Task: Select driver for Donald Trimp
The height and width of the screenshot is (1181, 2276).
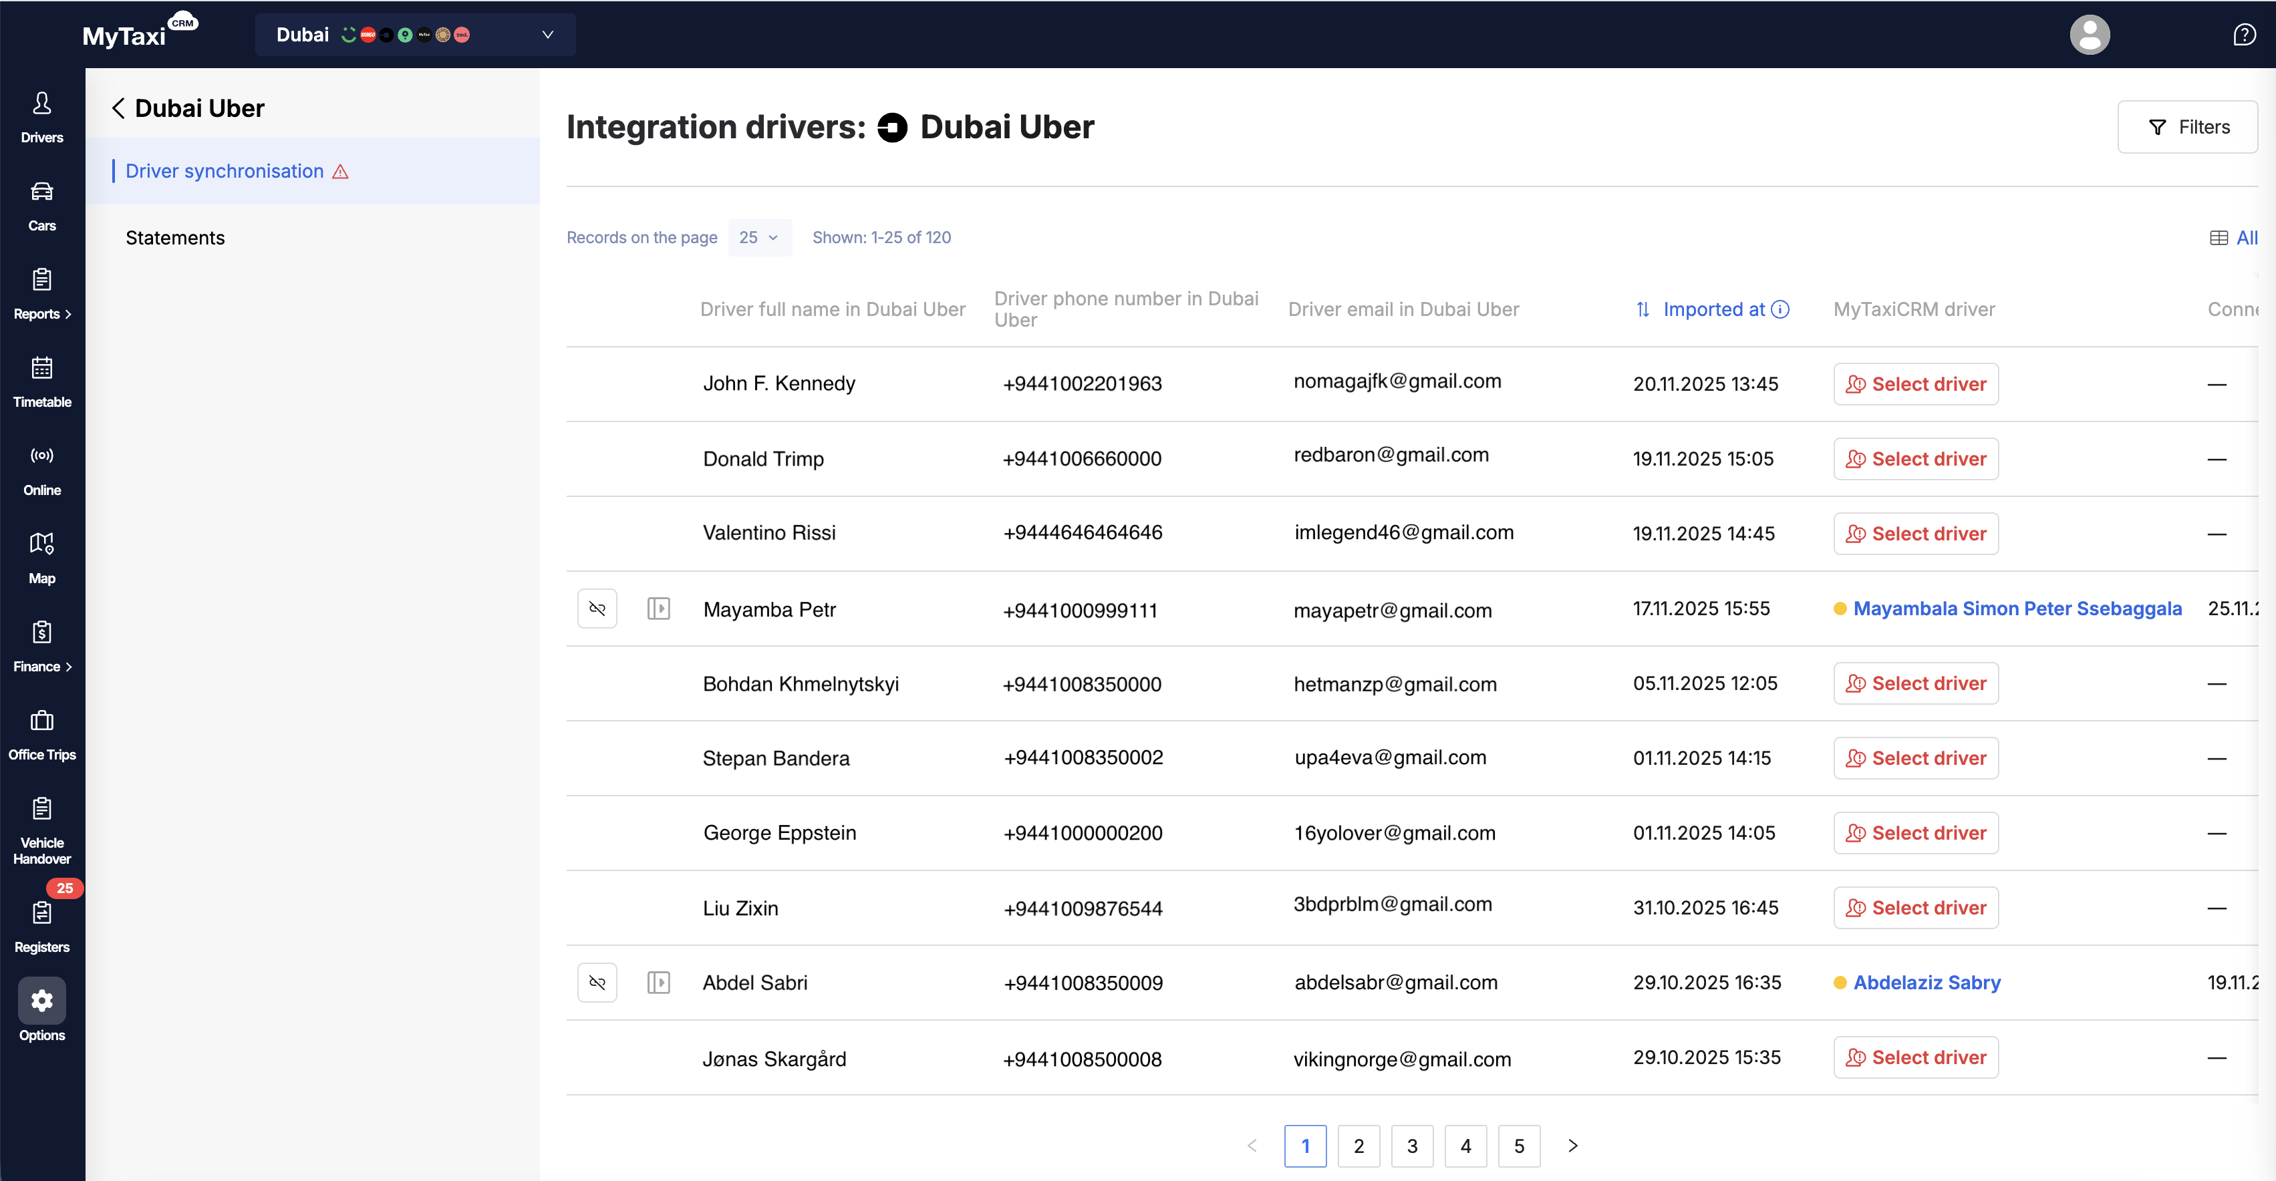Action: (1916, 460)
